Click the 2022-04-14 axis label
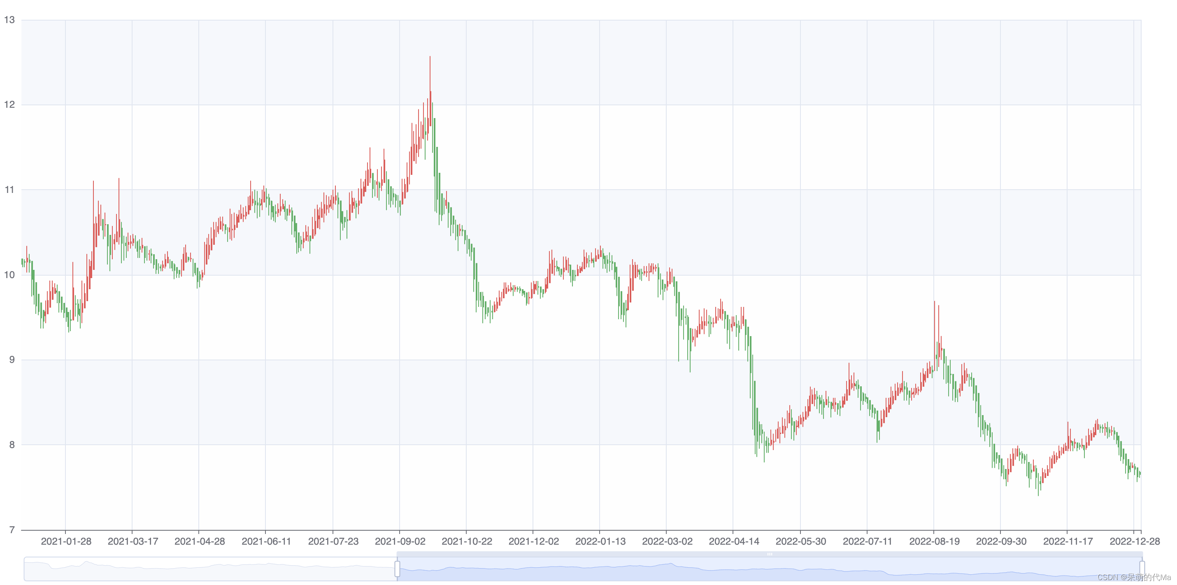The width and height of the screenshot is (1177, 585). [x=734, y=541]
